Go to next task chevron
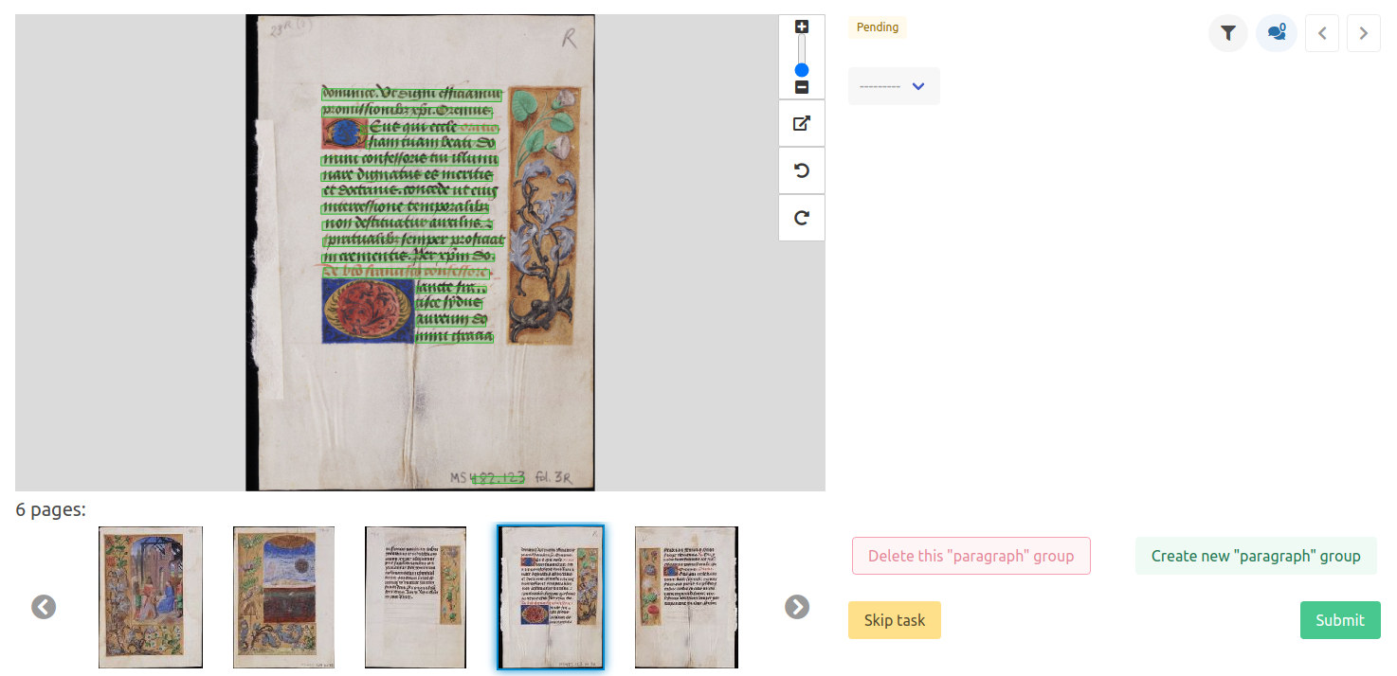 coord(1364,33)
